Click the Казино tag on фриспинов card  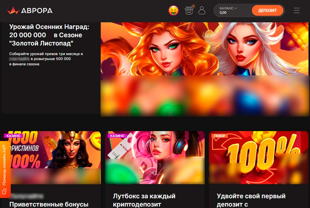(13, 136)
